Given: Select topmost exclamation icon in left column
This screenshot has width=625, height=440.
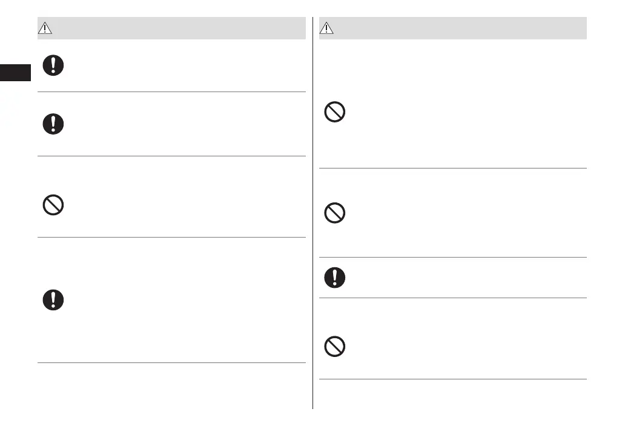Looking at the screenshot, I should click(53, 66).
